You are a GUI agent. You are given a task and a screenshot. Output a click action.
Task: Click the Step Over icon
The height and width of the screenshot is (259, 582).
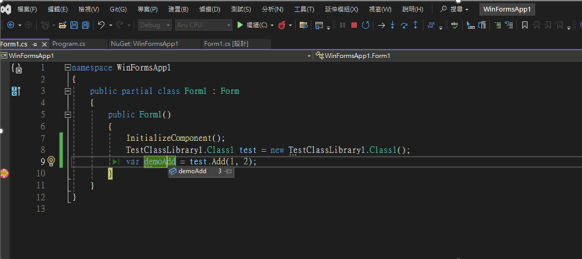pos(404,25)
